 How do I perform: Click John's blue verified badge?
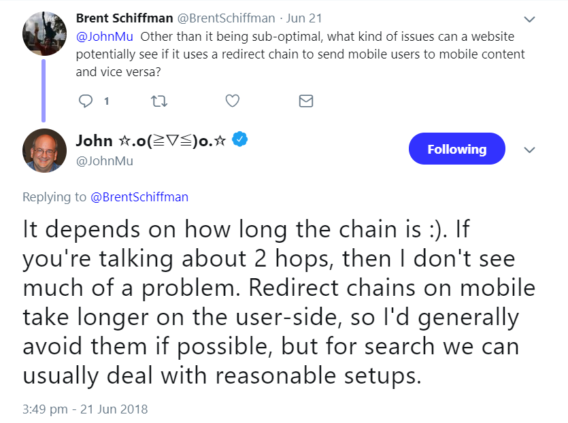[x=239, y=140]
